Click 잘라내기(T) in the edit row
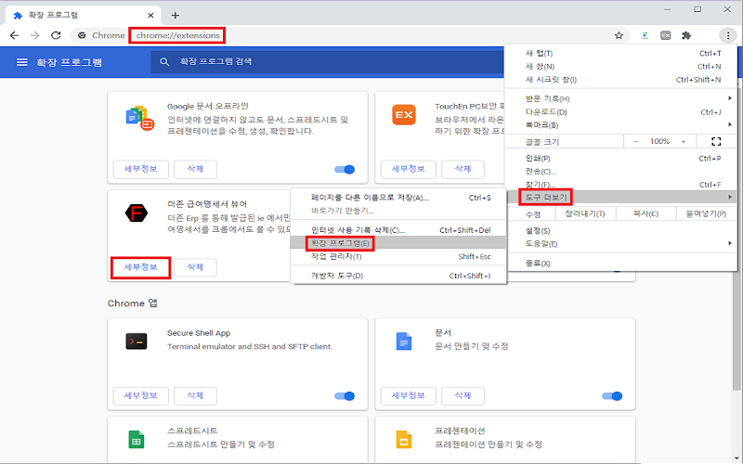The width and height of the screenshot is (743, 464). [x=585, y=213]
